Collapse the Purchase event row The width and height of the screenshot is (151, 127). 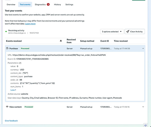pos(143,49)
